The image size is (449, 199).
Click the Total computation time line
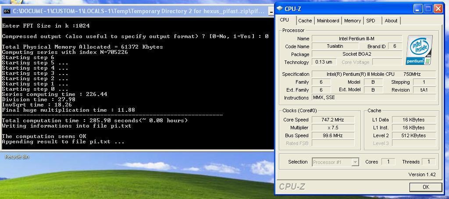(x=95, y=121)
